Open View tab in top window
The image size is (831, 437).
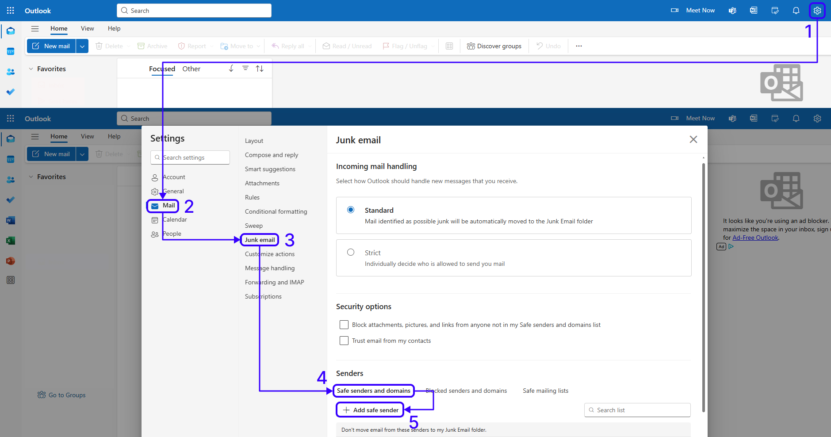pos(88,29)
